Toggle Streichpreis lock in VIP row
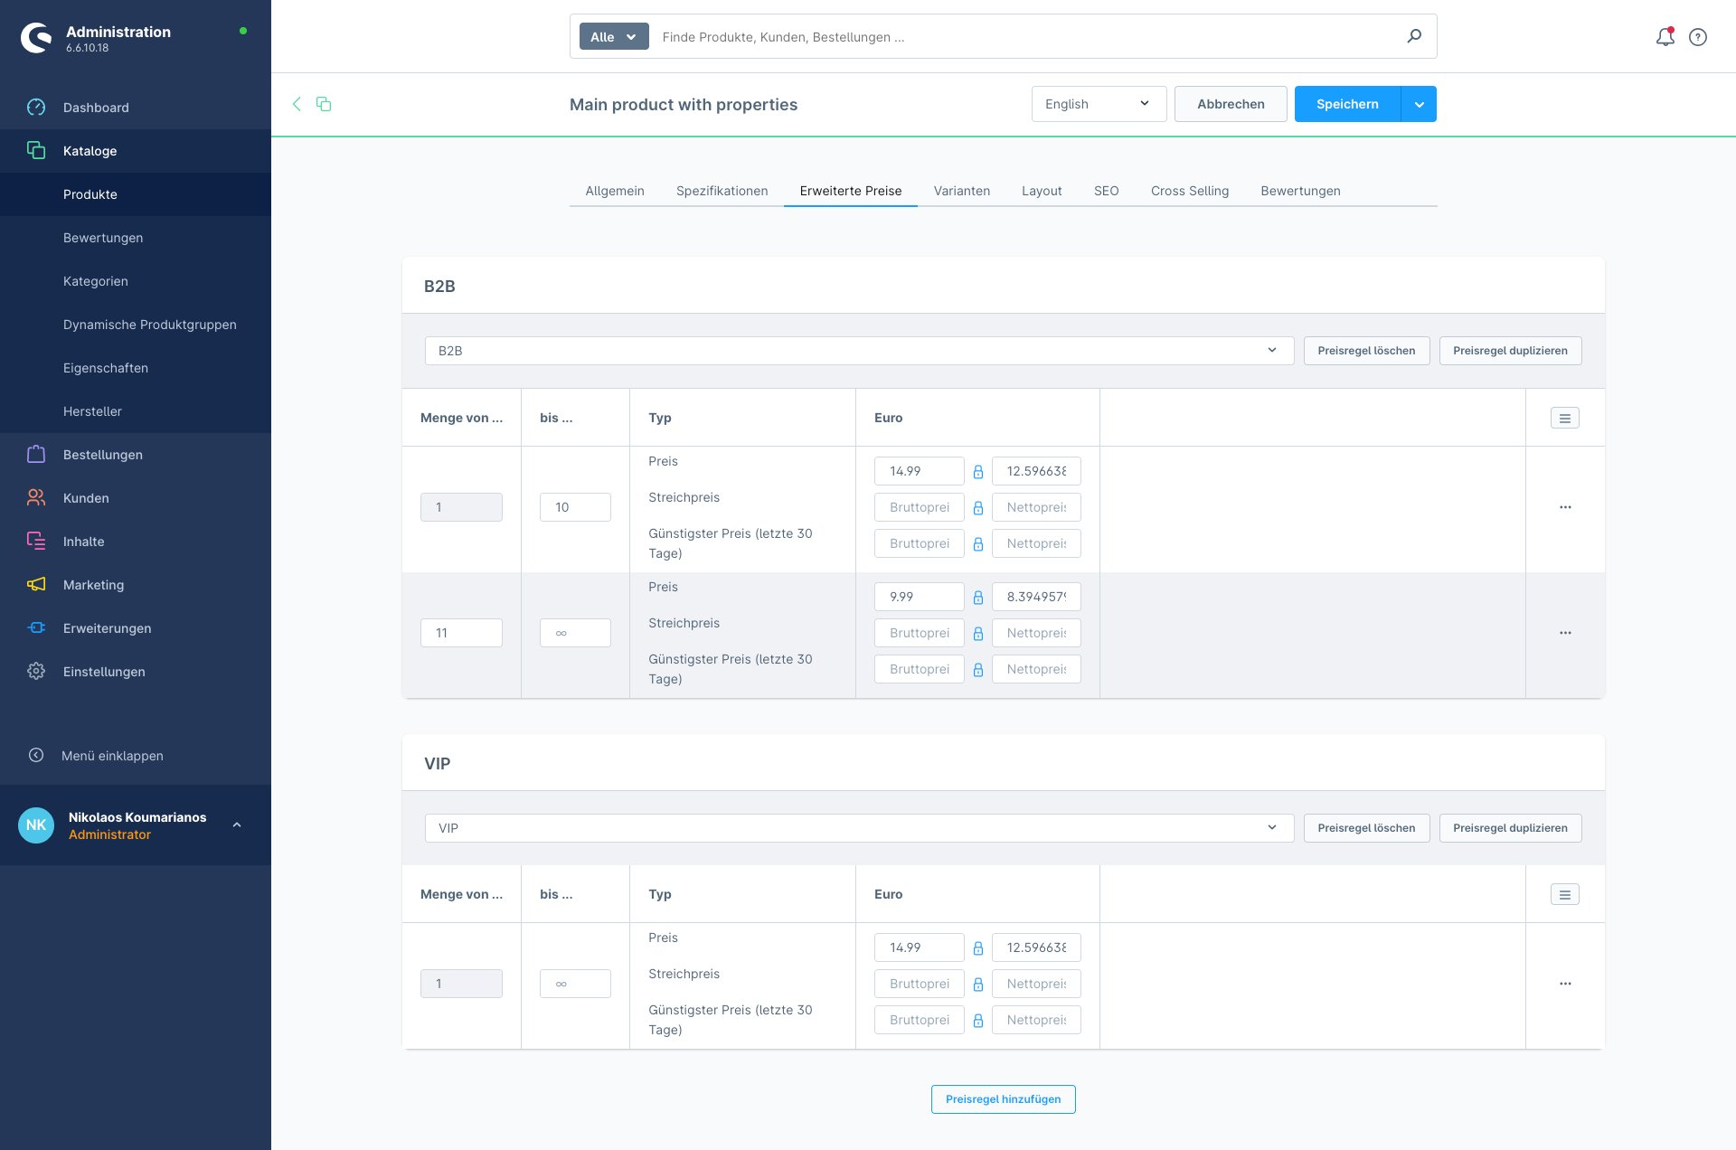This screenshot has width=1736, height=1150. pos(978,985)
